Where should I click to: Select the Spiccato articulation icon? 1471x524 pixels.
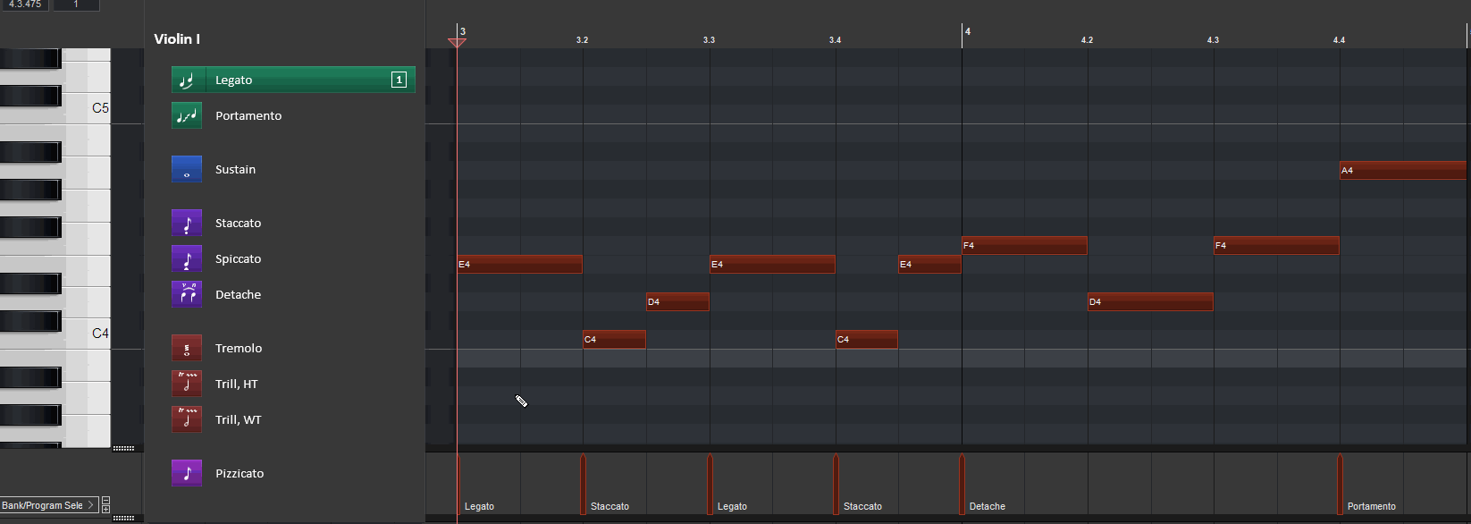pos(187,258)
